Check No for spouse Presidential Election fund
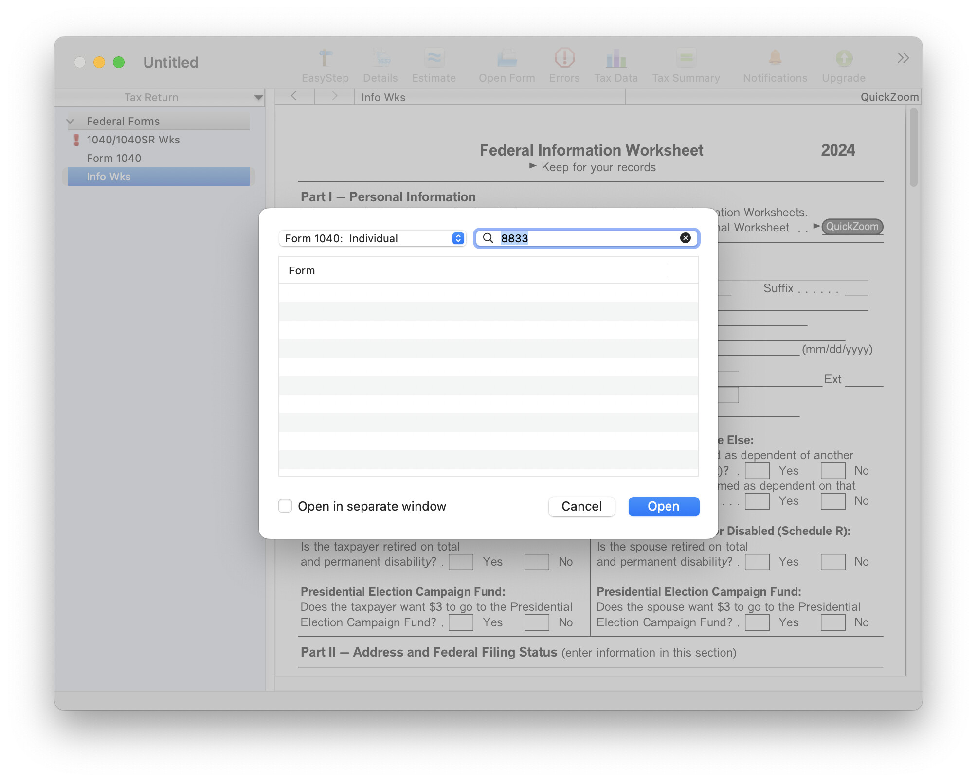 [x=833, y=622]
